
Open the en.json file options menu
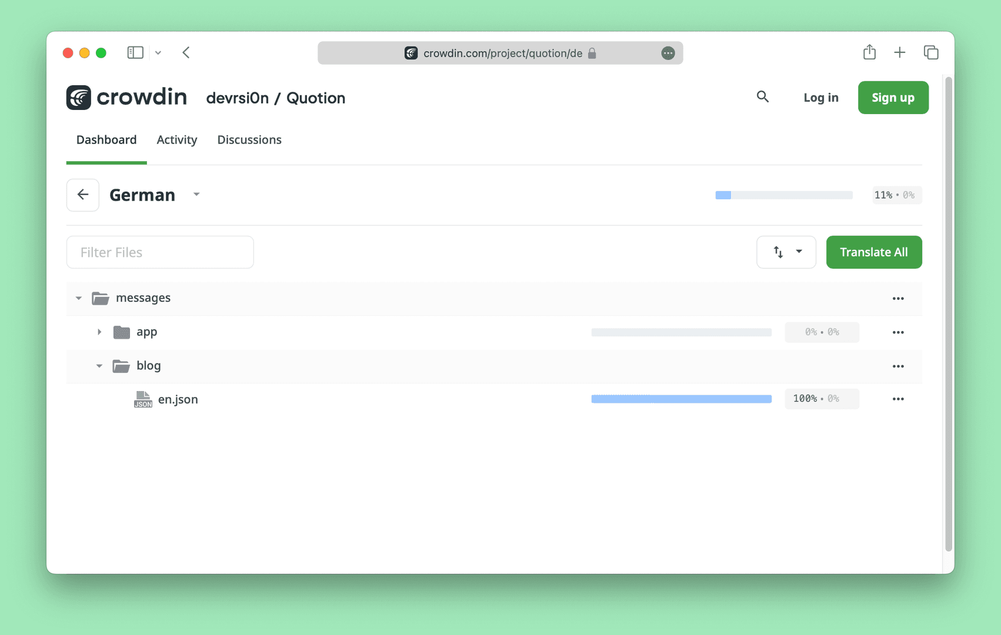pos(898,399)
